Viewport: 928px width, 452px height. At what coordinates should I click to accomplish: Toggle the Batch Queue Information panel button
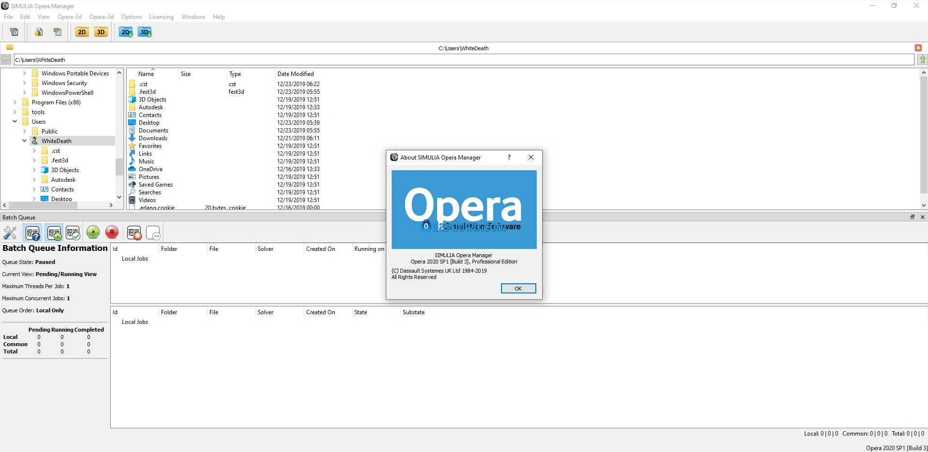(x=32, y=233)
